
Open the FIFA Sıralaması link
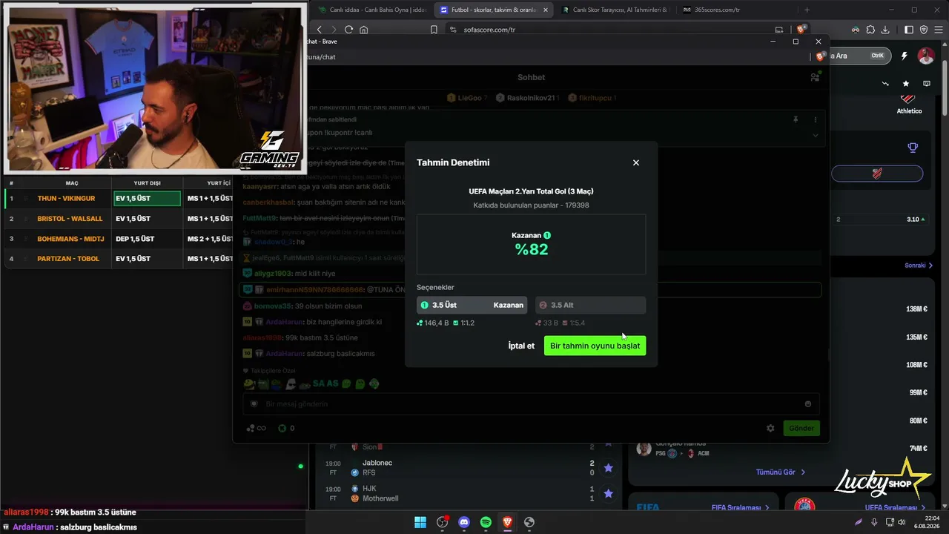740,507
